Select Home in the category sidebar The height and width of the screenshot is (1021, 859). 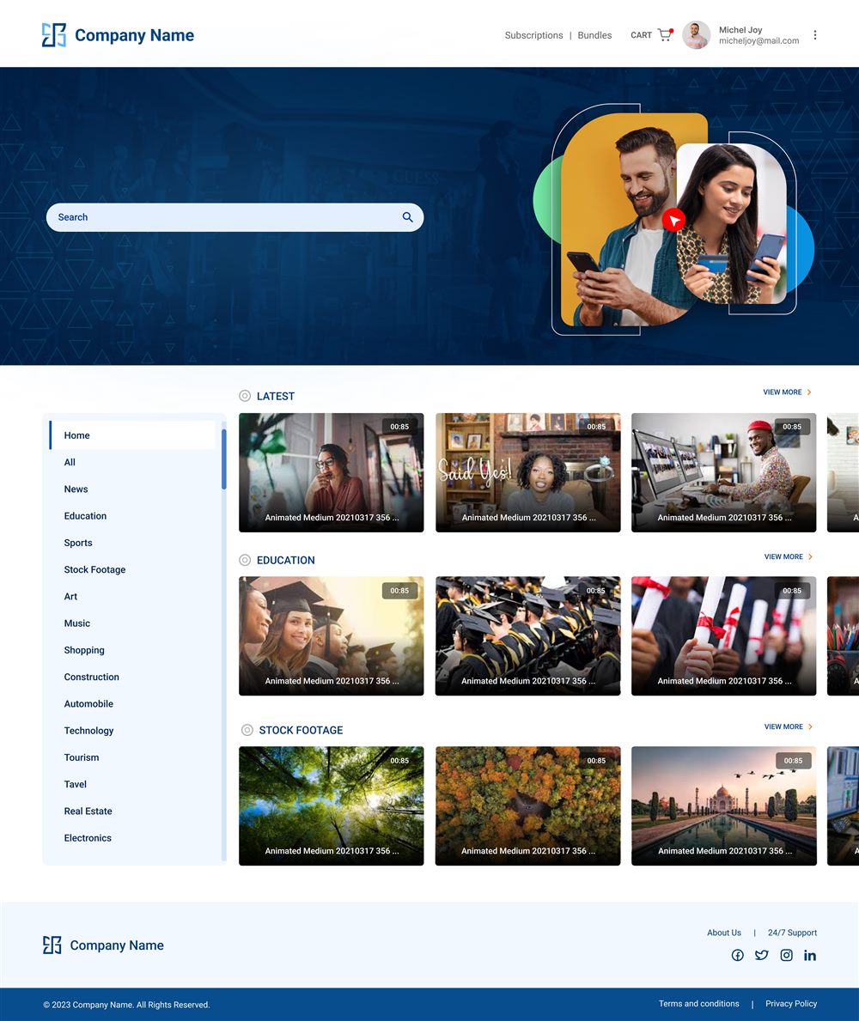click(132, 435)
